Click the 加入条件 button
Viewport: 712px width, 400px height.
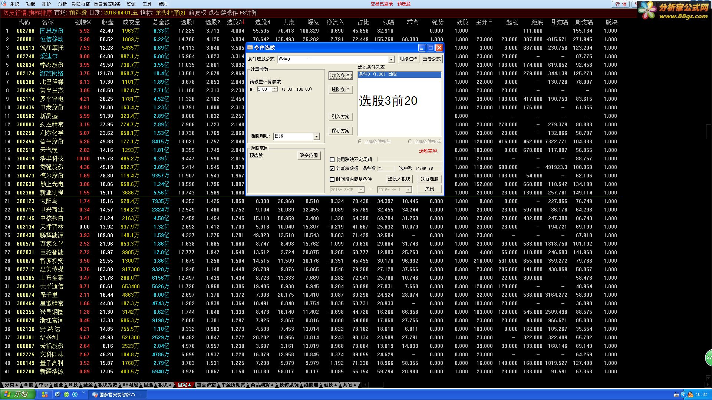tap(340, 75)
